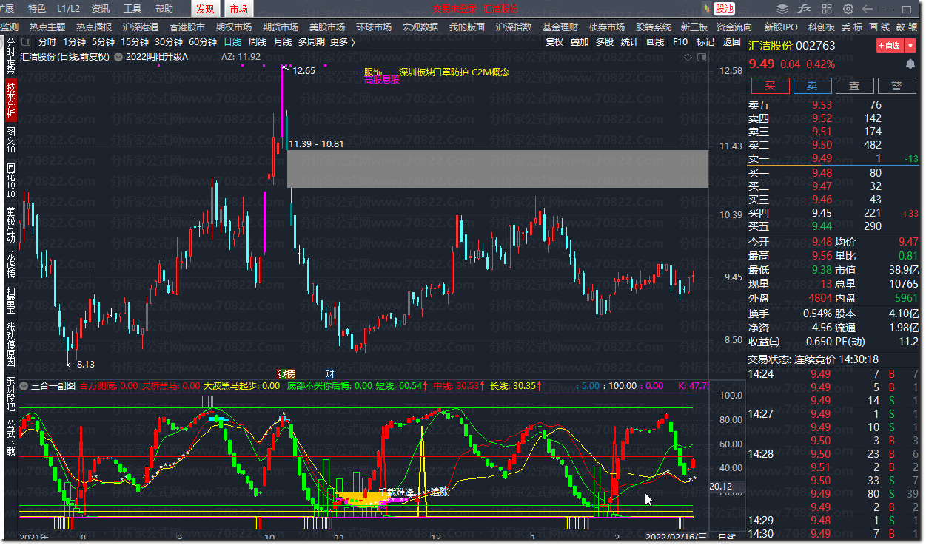Screen dimensions: 926x545
Task: Click the small square icon above price axis
Action: [701, 57]
